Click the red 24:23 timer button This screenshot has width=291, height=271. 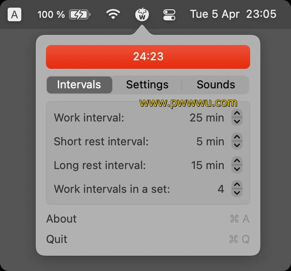tap(148, 57)
